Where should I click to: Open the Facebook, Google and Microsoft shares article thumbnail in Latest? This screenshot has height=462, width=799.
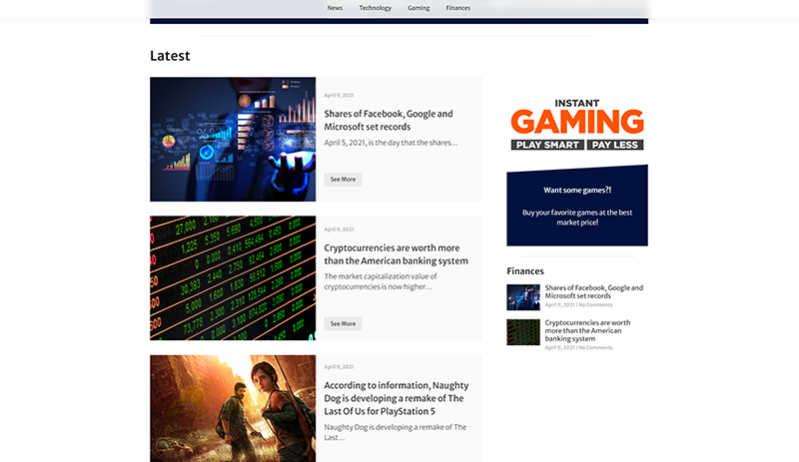(x=233, y=139)
